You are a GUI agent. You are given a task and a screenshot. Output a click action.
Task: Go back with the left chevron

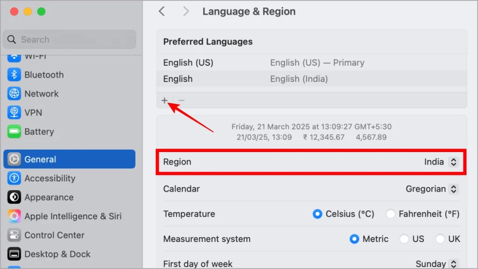(162, 12)
